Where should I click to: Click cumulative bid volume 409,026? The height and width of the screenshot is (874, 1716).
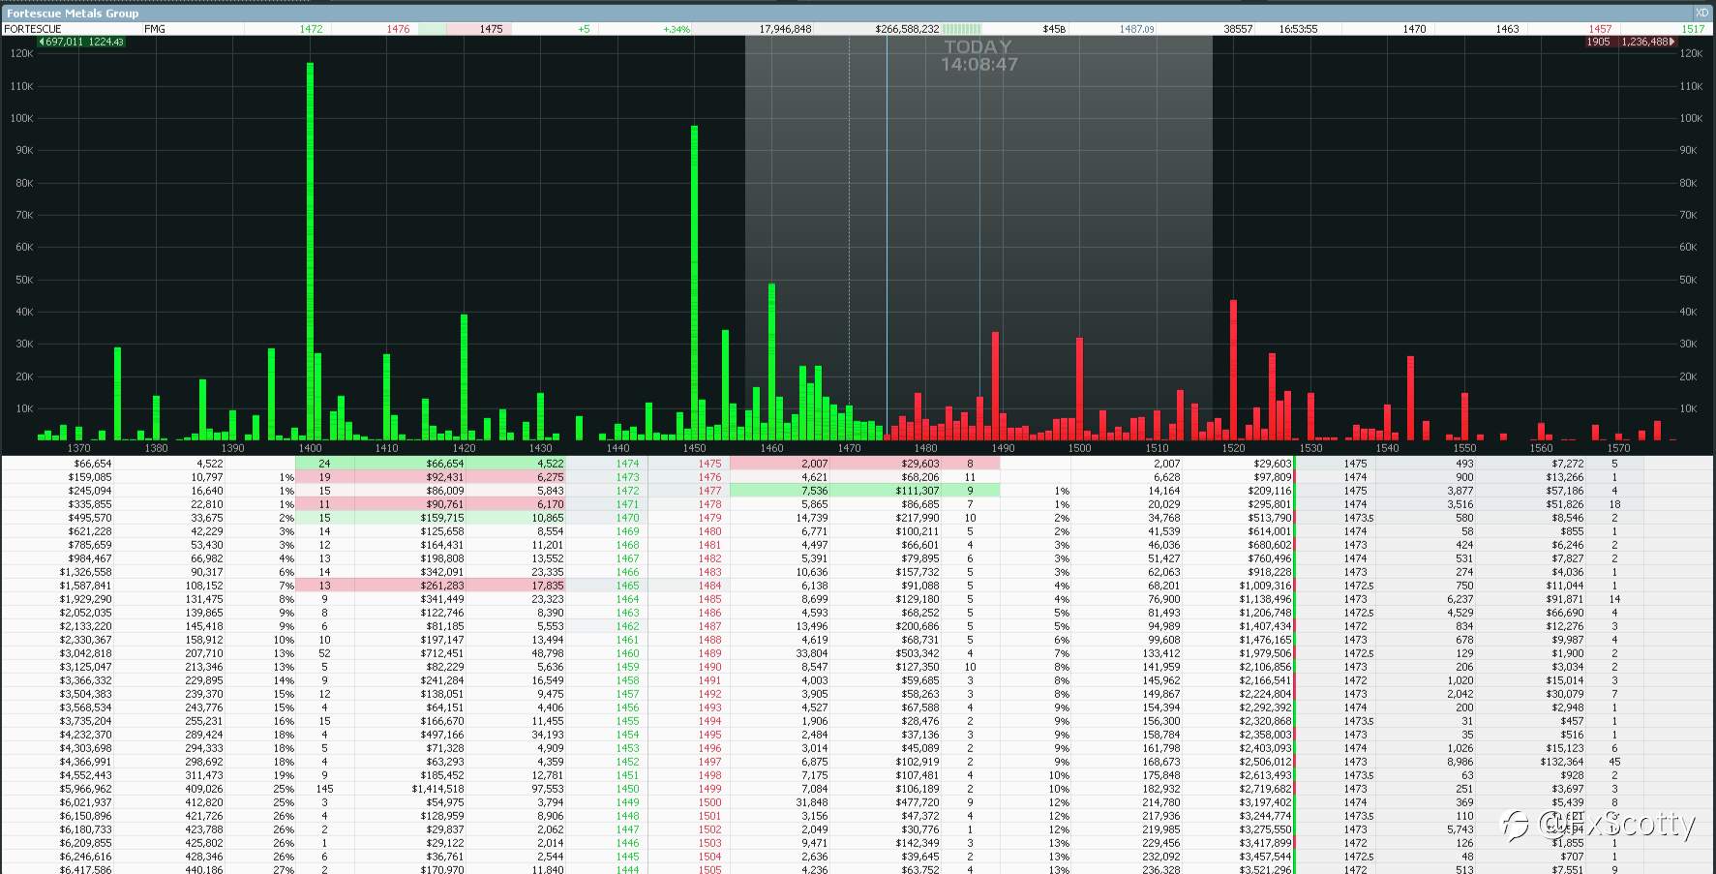point(204,789)
